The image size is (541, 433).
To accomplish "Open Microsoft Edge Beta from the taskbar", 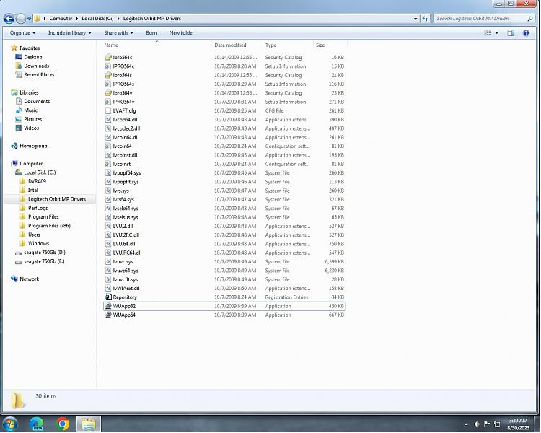I will tap(37, 424).
